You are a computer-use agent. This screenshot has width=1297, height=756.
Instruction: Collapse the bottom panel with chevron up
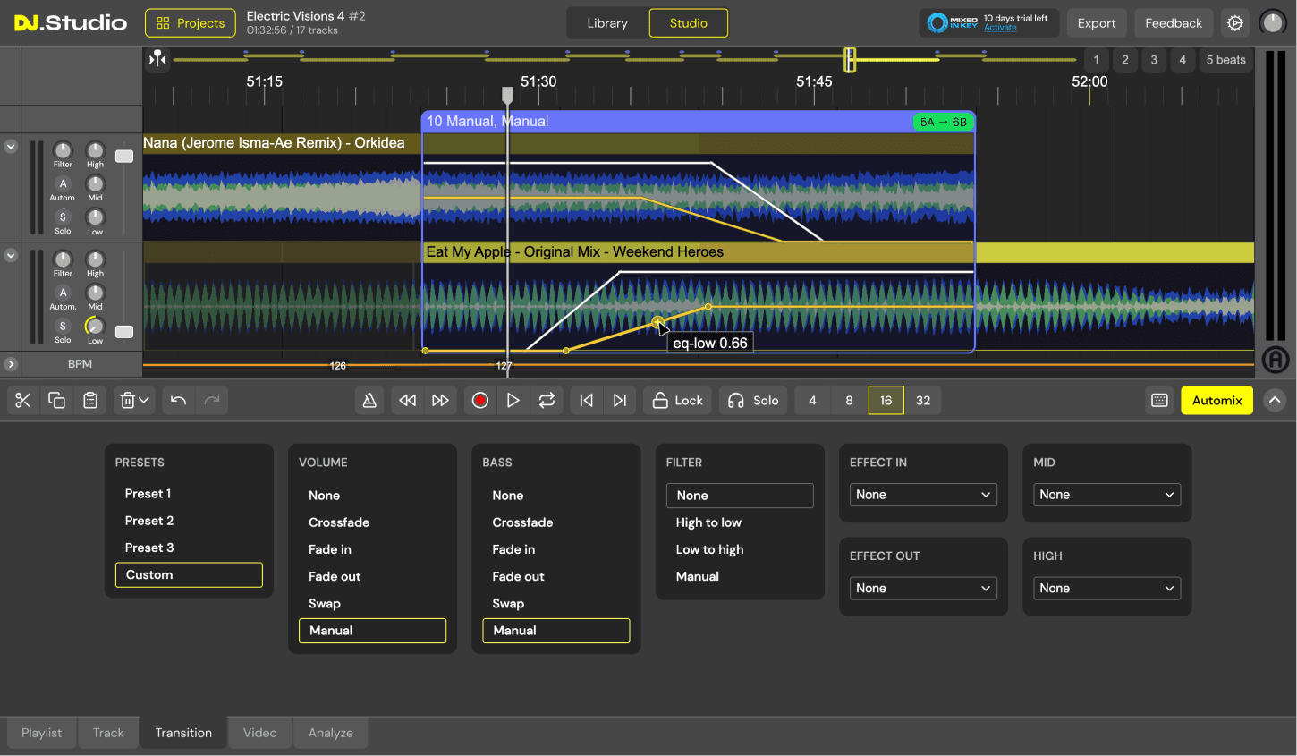click(1275, 400)
